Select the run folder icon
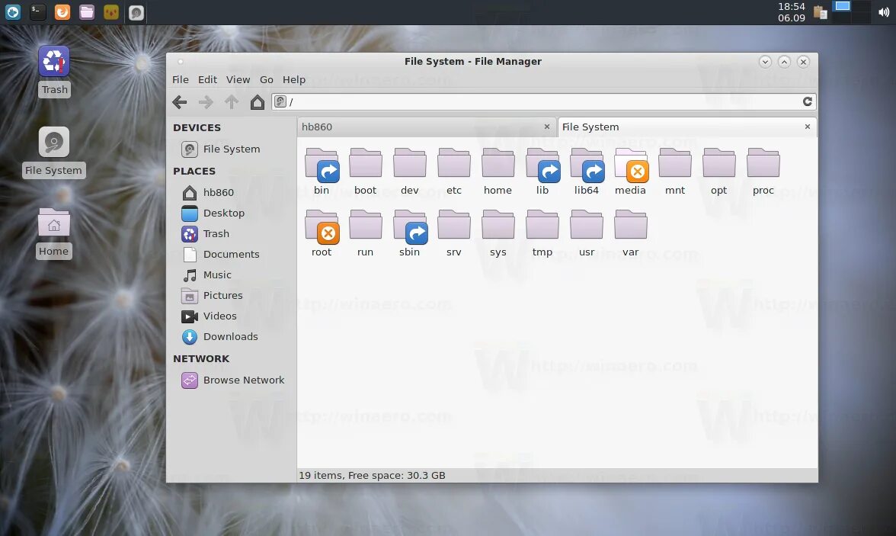Screen dimensions: 896x536 coord(366,225)
